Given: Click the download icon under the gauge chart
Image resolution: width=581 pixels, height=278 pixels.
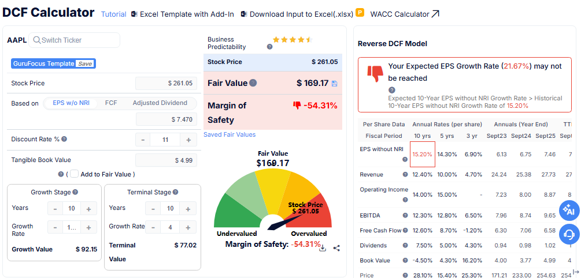Looking at the screenshot, I should pyautogui.click(x=323, y=248).
